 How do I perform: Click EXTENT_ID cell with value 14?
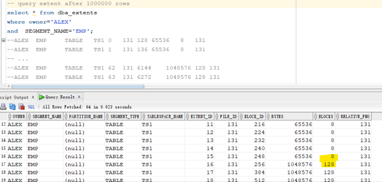pos(200,148)
